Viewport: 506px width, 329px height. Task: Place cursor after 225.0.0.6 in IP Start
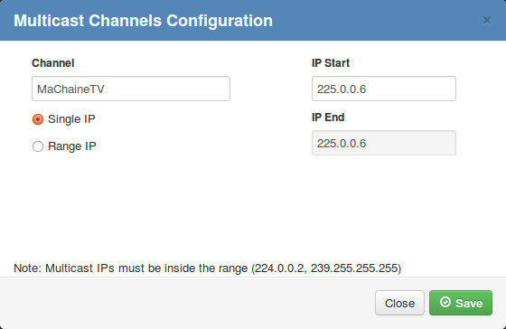pos(367,89)
